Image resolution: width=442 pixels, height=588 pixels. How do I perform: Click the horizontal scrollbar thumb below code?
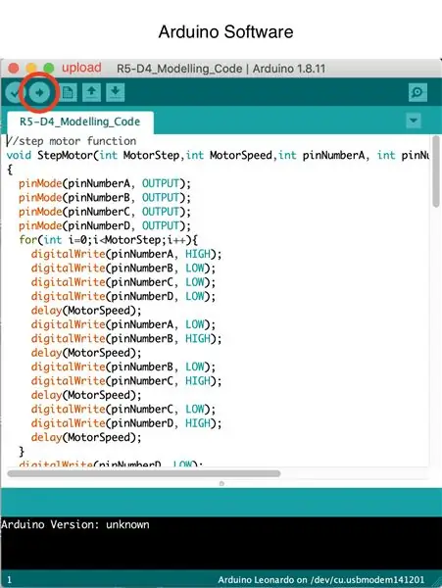point(144,473)
